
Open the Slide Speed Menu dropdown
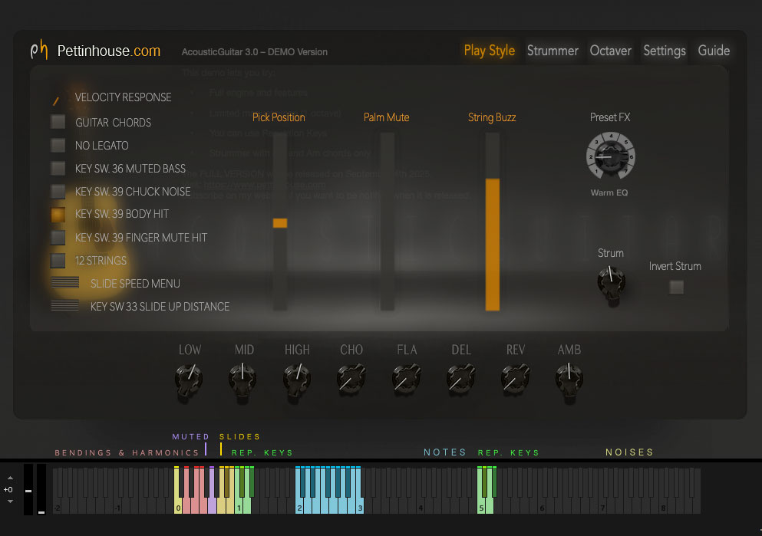pos(65,282)
